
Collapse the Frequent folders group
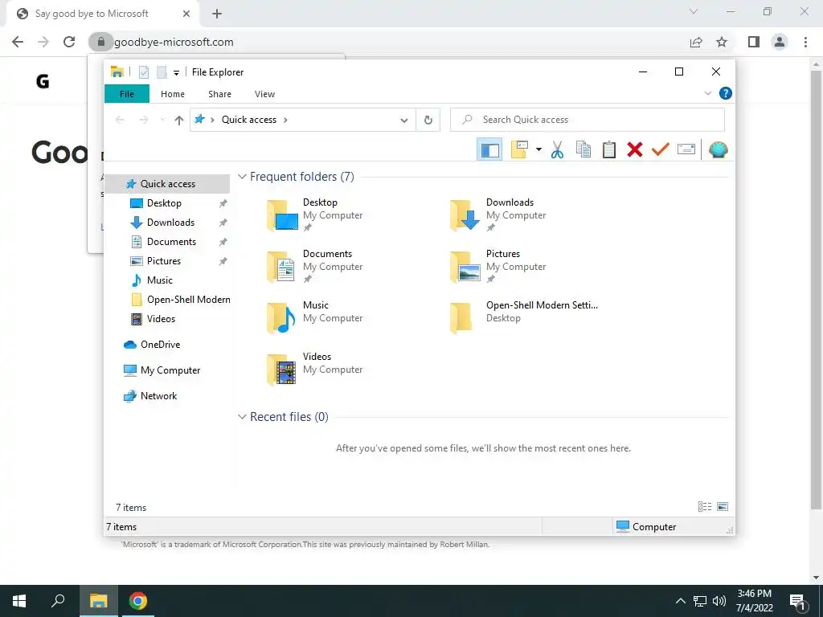[242, 177]
